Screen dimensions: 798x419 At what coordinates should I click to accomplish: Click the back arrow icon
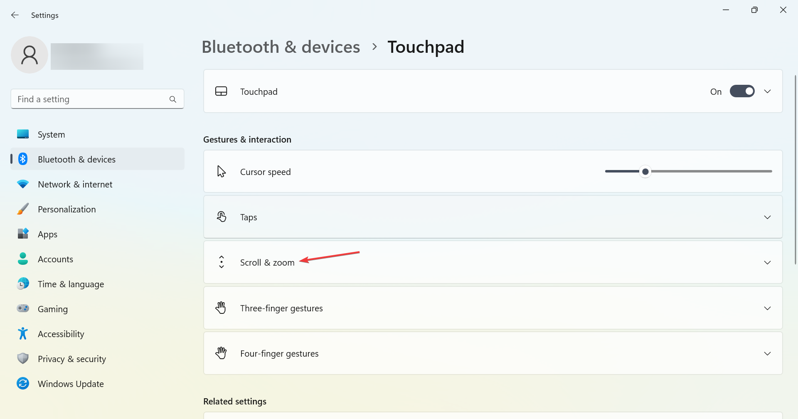click(15, 15)
